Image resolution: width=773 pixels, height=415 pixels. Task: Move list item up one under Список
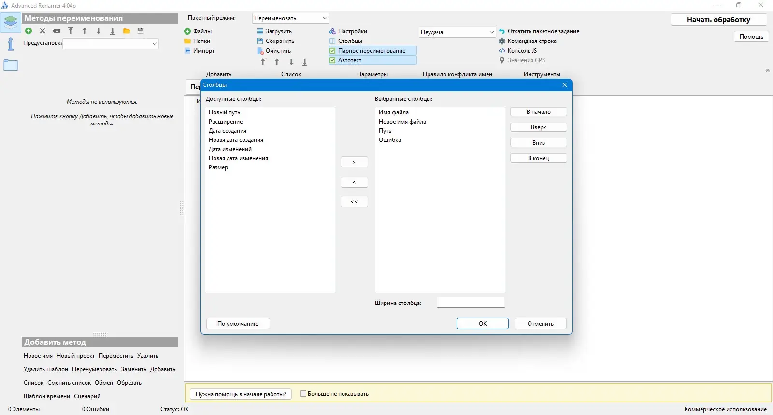(277, 62)
